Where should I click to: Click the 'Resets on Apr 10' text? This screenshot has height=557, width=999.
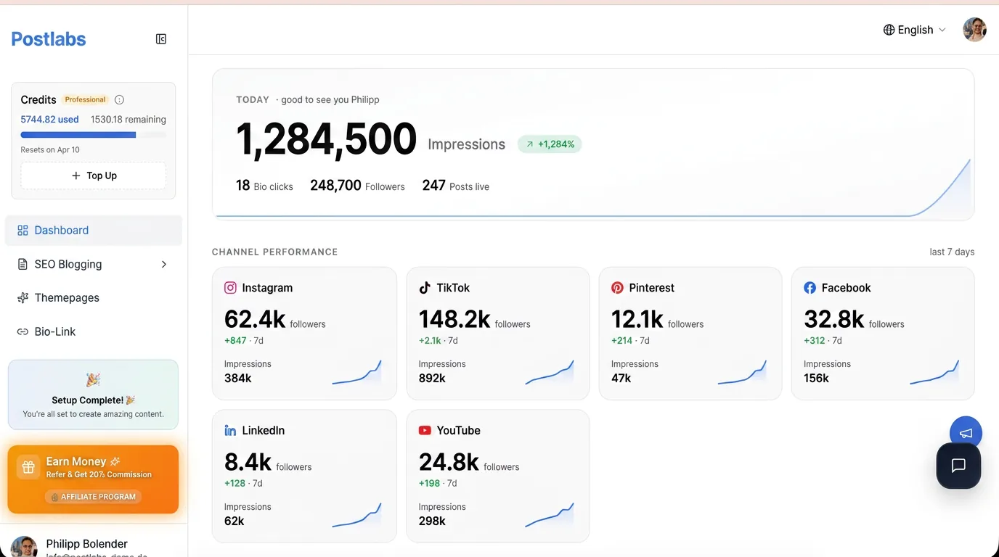pyautogui.click(x=50, y=149)
